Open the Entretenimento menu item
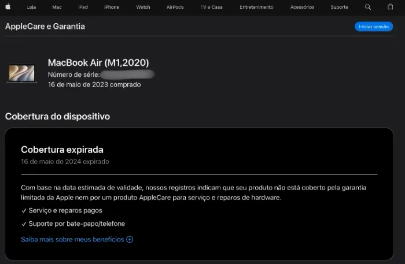Image resolution: width=405 pixels, height=264 pixels. pyautogui.click(x=256, y=7)
